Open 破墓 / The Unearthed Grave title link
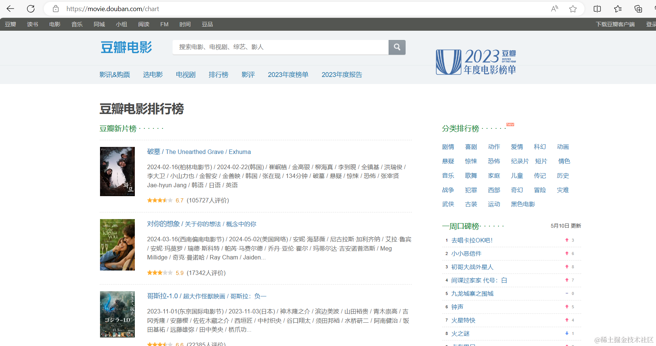This screenshot has width=656, height=346. point(199,152)
